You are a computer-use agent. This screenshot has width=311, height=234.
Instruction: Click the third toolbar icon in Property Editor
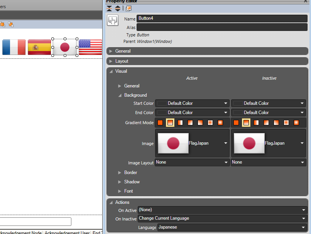[x=128, y=8]
